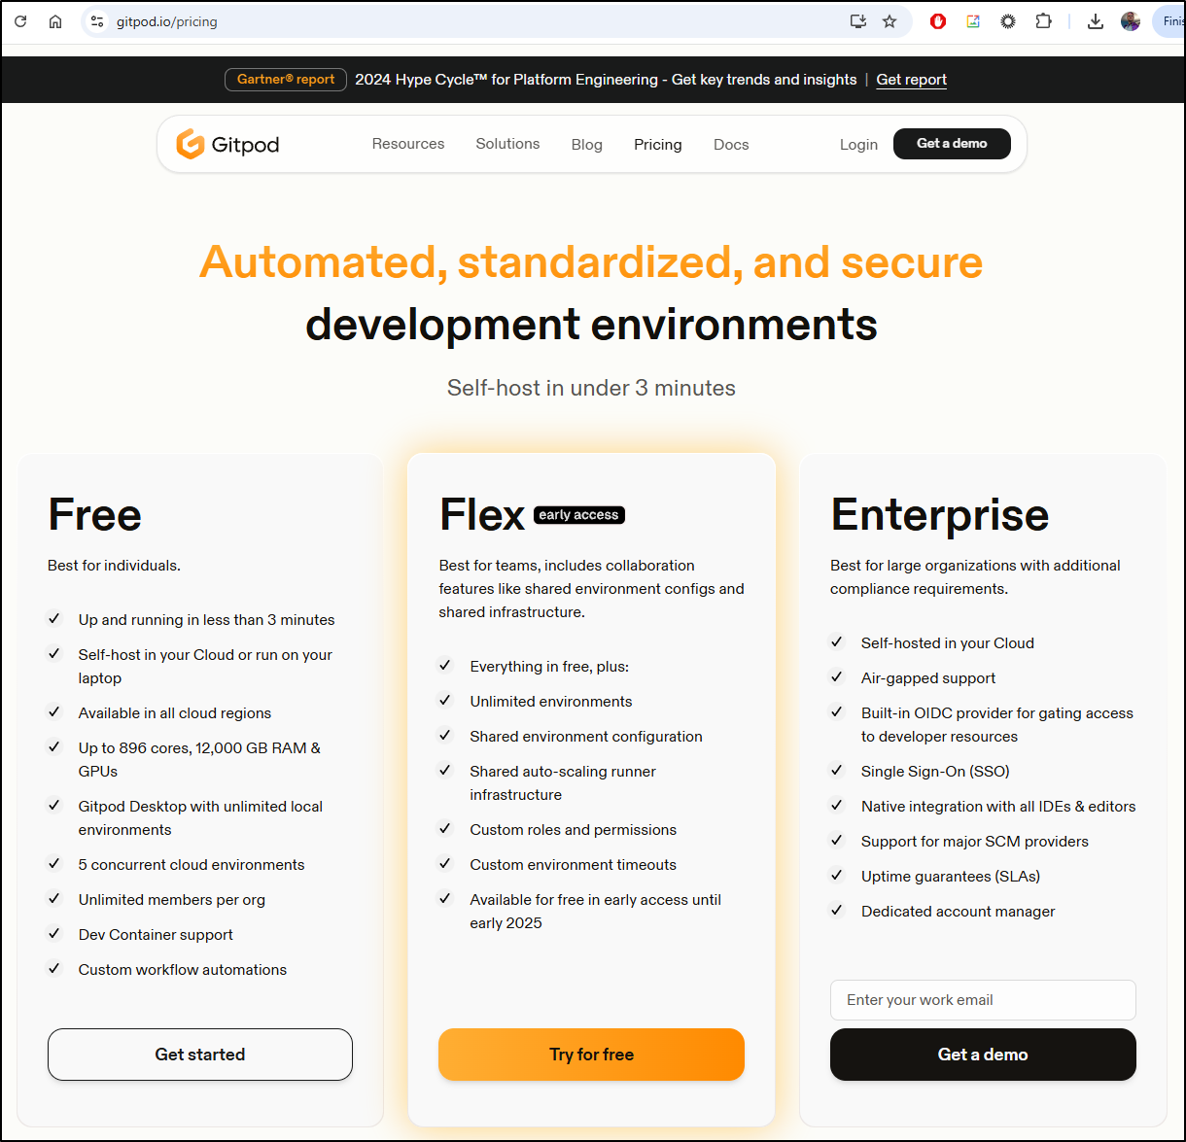Click 'Available in all cloud regions' feature

tap(175, 713)
